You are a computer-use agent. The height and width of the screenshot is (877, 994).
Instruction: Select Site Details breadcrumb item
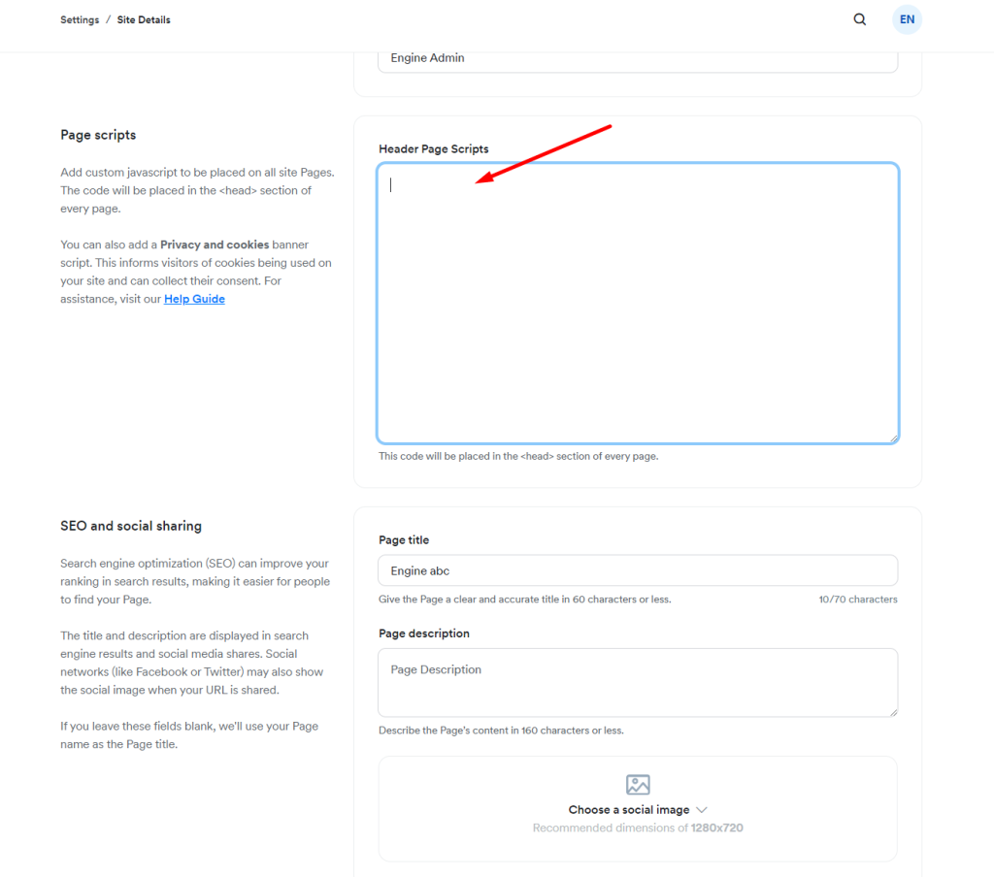pyautogui.click(x=144, y=19)
